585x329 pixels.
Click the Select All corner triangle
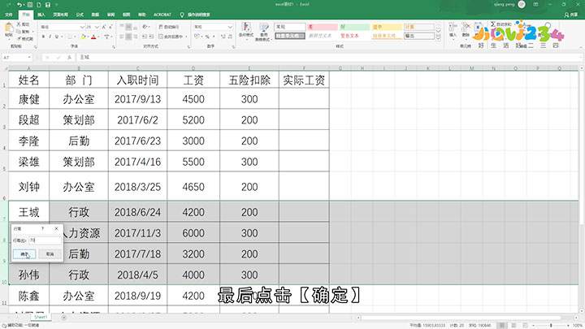click(x=5, y=68)
